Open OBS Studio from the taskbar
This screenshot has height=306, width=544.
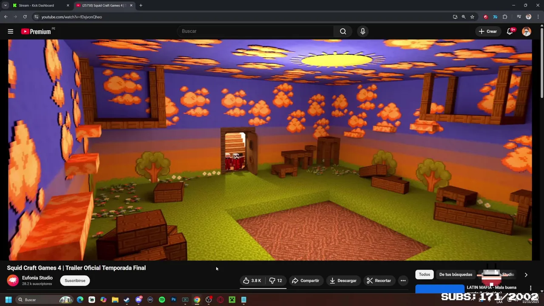[209, 300]
